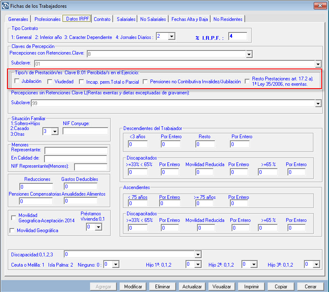Open the Contrato tab
The image size is (329, 292).
coord(102,19)
